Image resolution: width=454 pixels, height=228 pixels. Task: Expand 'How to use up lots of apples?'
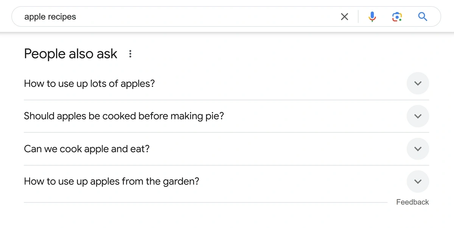(418, 83)
